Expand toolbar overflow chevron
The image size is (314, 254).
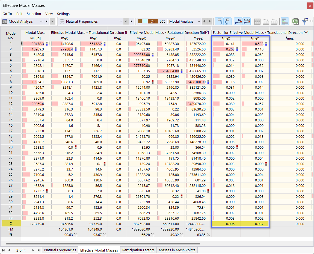pos(311,21)
